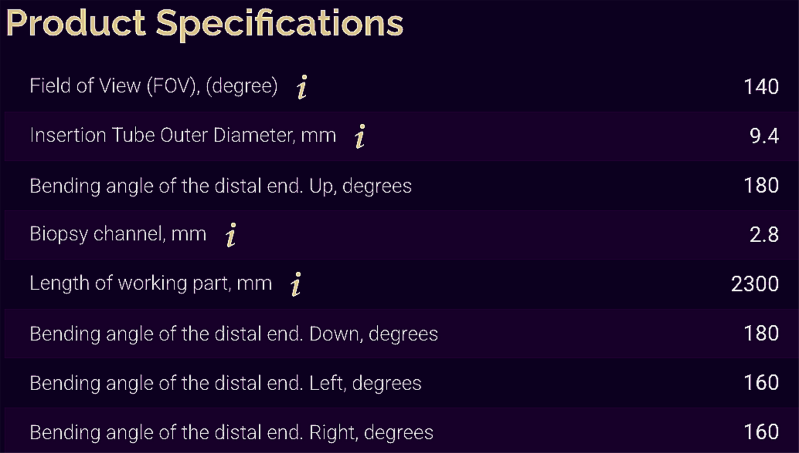Image resolution: width=799 pixels, height=453 pixels.
Task: Open info for Insertion Tube Outer Diameter
Action: (360, 136)
